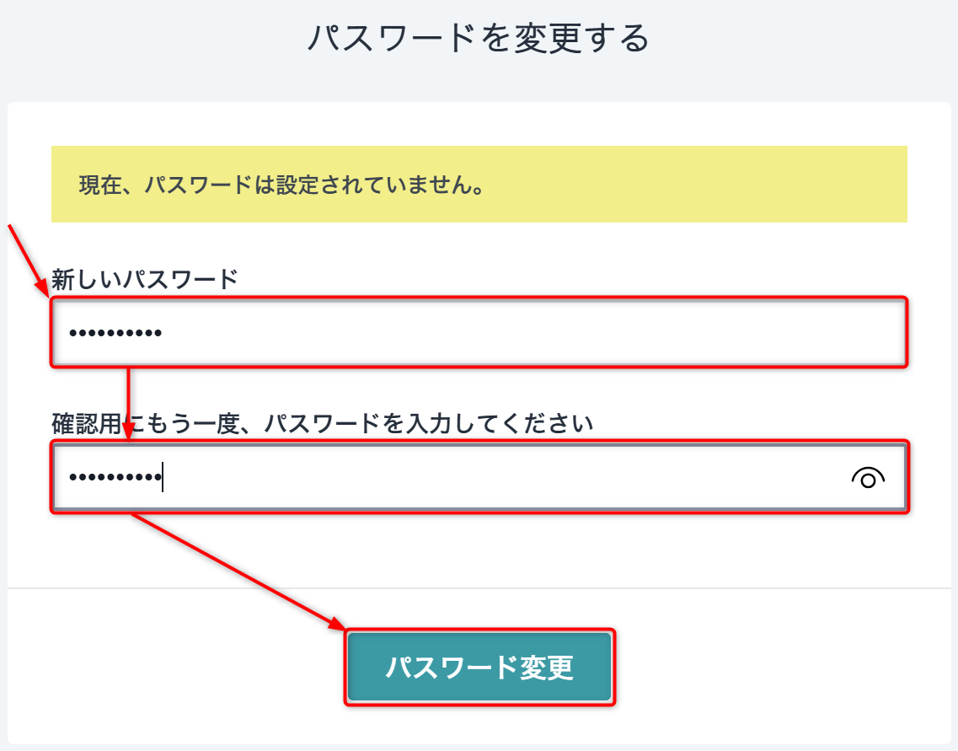Click the 新しいパスワード input field
Image resolution: width=958 pixels, height=751 pixels.
tap(479, 332)
